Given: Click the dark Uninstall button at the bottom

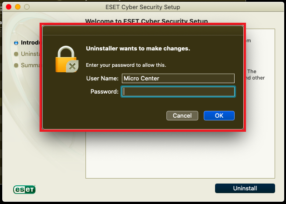Looking at the screenshot, I should click(x=245, y=188).
